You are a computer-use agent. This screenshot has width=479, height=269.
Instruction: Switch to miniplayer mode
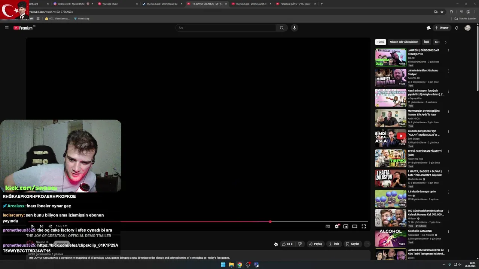coord(346,226)
